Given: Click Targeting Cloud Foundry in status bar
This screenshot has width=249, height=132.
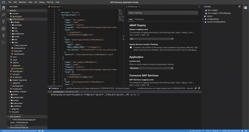Looking at the screenshot, I should pyautogui.click(x=19, y=131).
